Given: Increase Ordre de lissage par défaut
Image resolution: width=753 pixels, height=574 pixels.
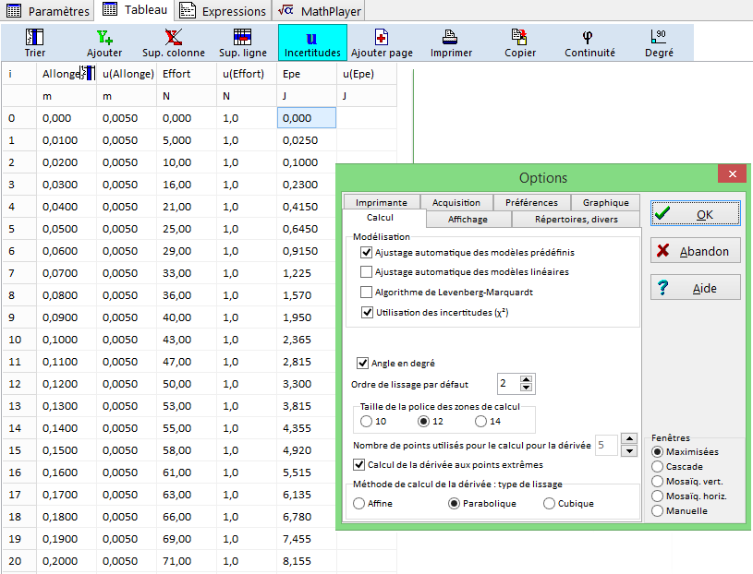Looking at the screenshot, I should click(527, 379).
